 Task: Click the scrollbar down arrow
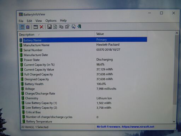[x=174, y=121]
